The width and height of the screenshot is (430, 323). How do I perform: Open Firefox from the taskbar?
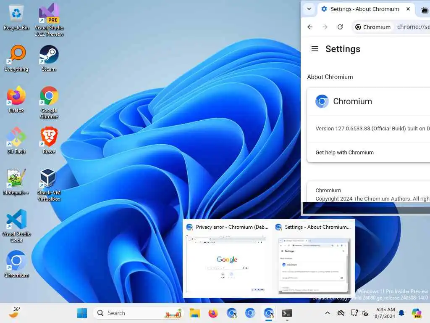tap(213, 313)
